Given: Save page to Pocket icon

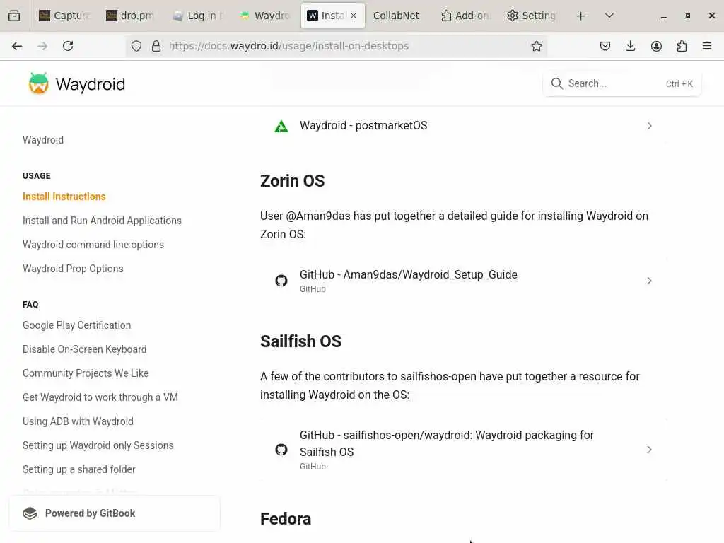Looking at the screenshot, I should [605, 46].
